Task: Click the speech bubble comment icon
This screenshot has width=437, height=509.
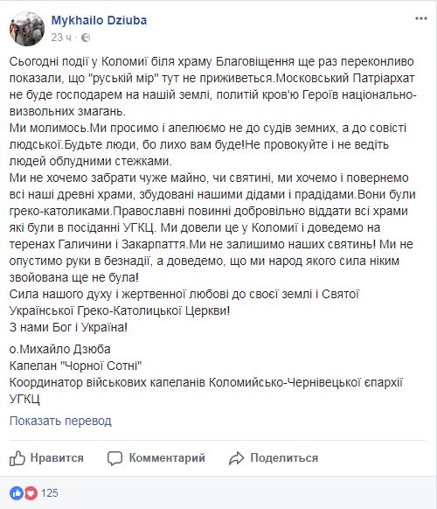Action: point(114,458)
